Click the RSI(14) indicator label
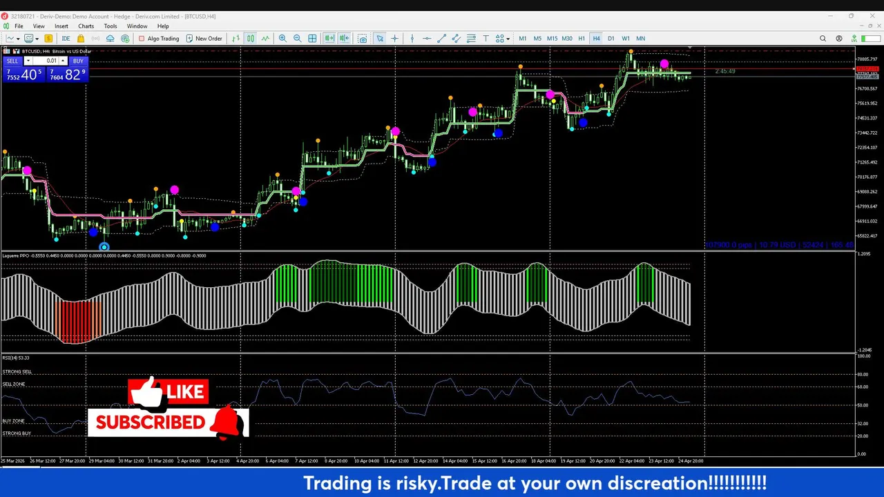This screenshot has width=884, height=497. point(15,358)
